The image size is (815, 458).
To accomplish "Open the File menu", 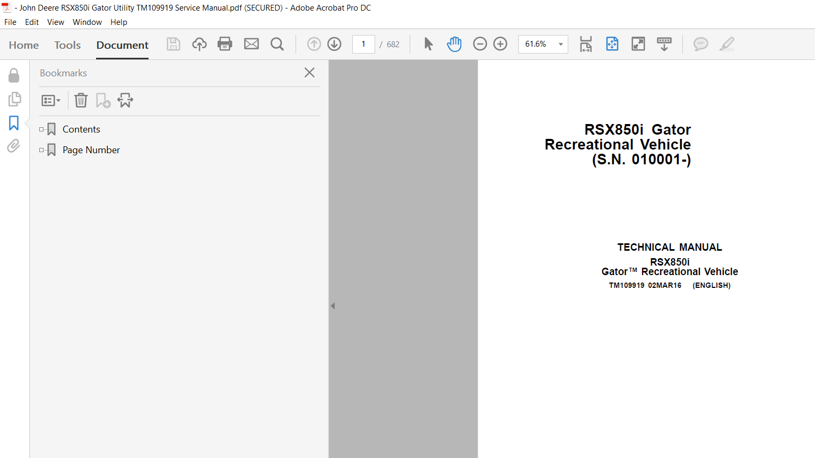I will tap(10, 22).
